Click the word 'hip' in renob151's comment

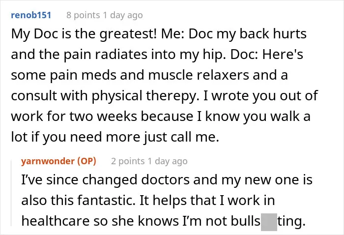click(214, 55)
